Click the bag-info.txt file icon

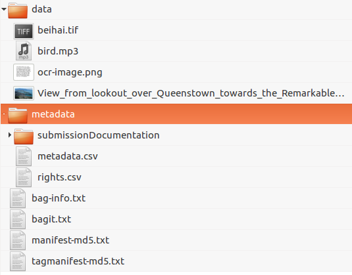pos(18,198)
